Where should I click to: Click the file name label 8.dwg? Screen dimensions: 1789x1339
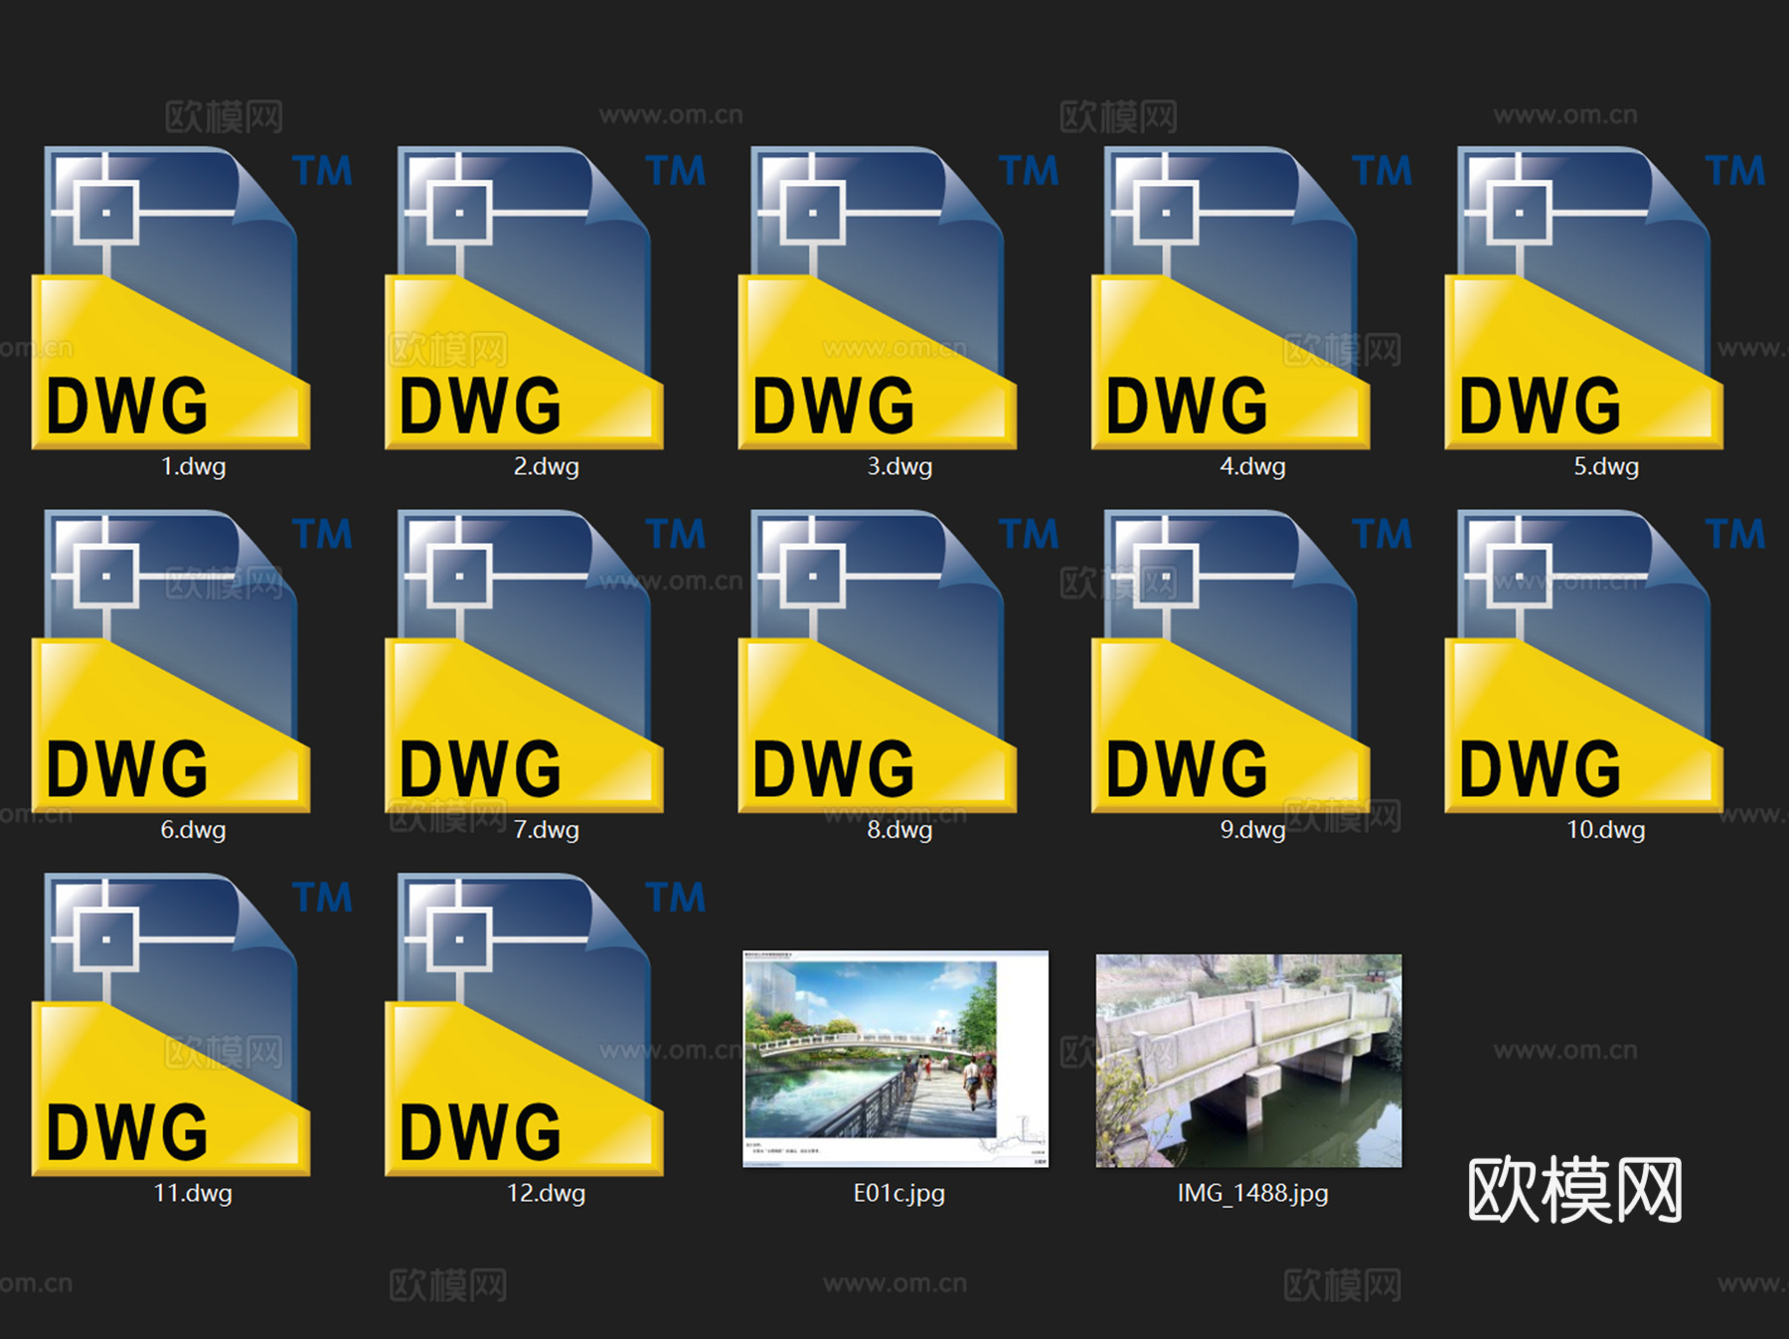coord(899,830)
